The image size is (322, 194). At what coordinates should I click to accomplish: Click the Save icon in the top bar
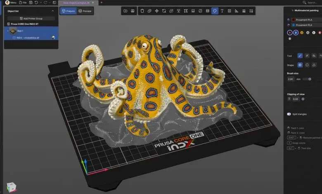point(31,2)
